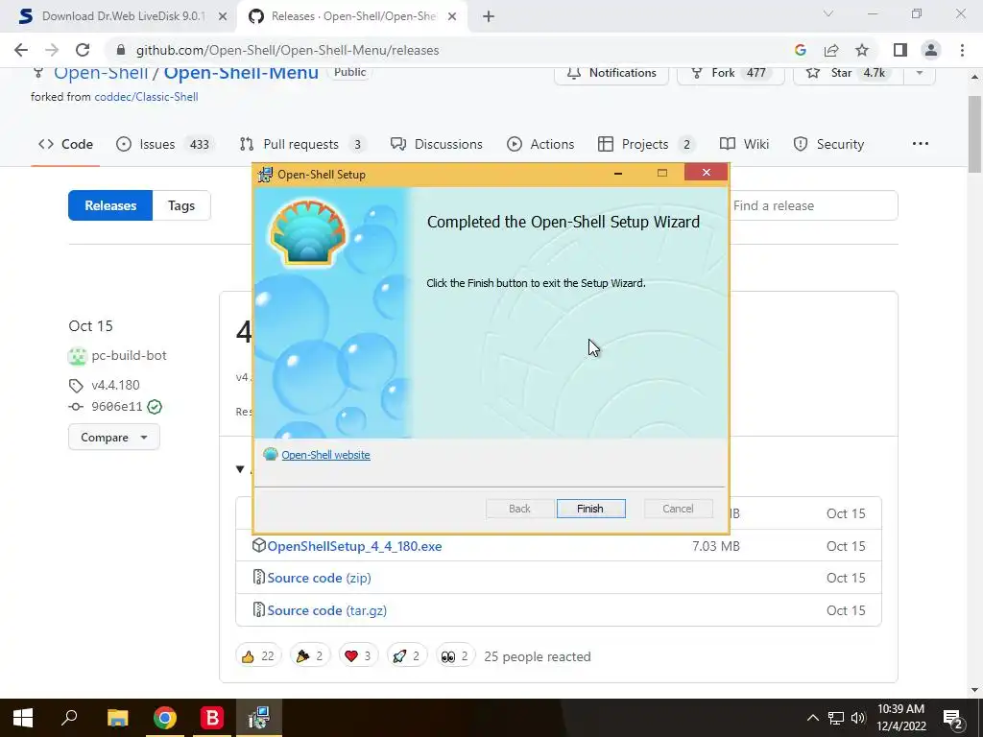Open the Code repository tab
This screenshot has height=737, width=983.
(x=65, y=144)
